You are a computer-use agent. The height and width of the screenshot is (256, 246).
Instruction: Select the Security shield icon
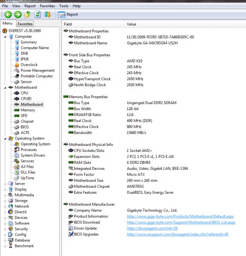click(x=11, y=229)
